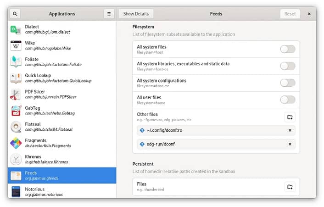This screenshot has width=324, height=207.
Task: Click the ~/.config/dconf:ro path field
Action: point(216,130)
